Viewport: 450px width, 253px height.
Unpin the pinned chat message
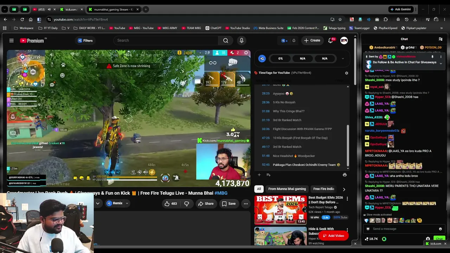tap(432, 57)
